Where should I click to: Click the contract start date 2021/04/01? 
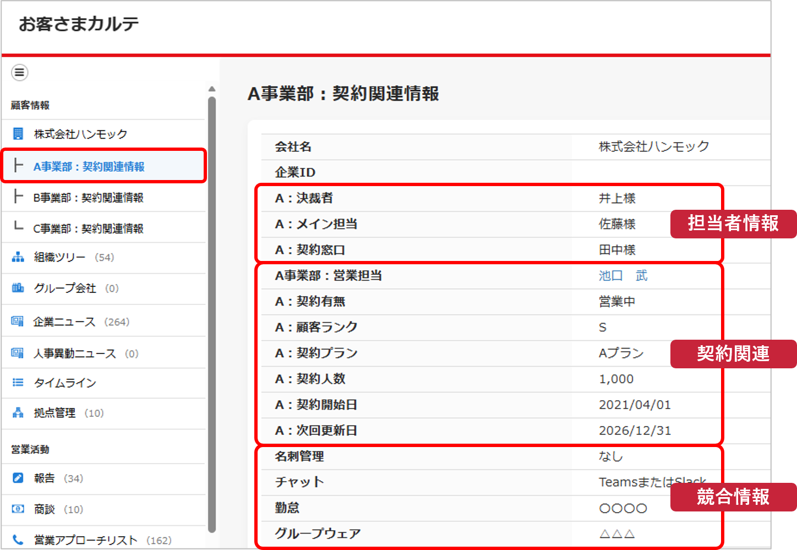click(x=635, y=405)
